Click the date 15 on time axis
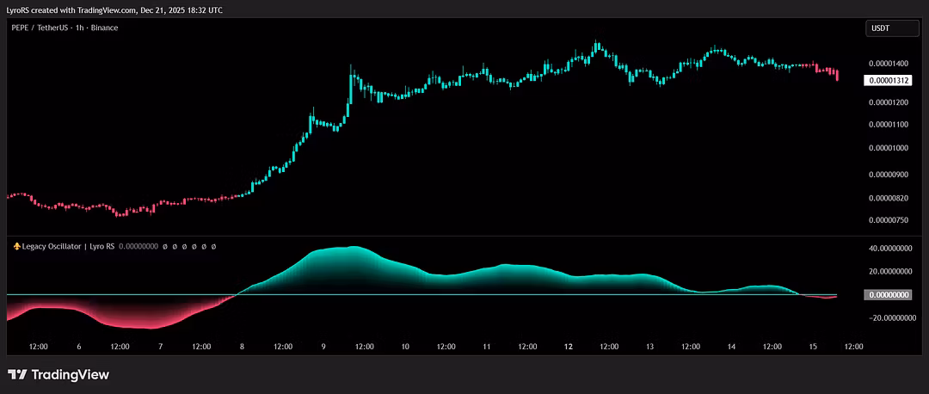The height and width of the screenshot is (394, 929). 813,347
